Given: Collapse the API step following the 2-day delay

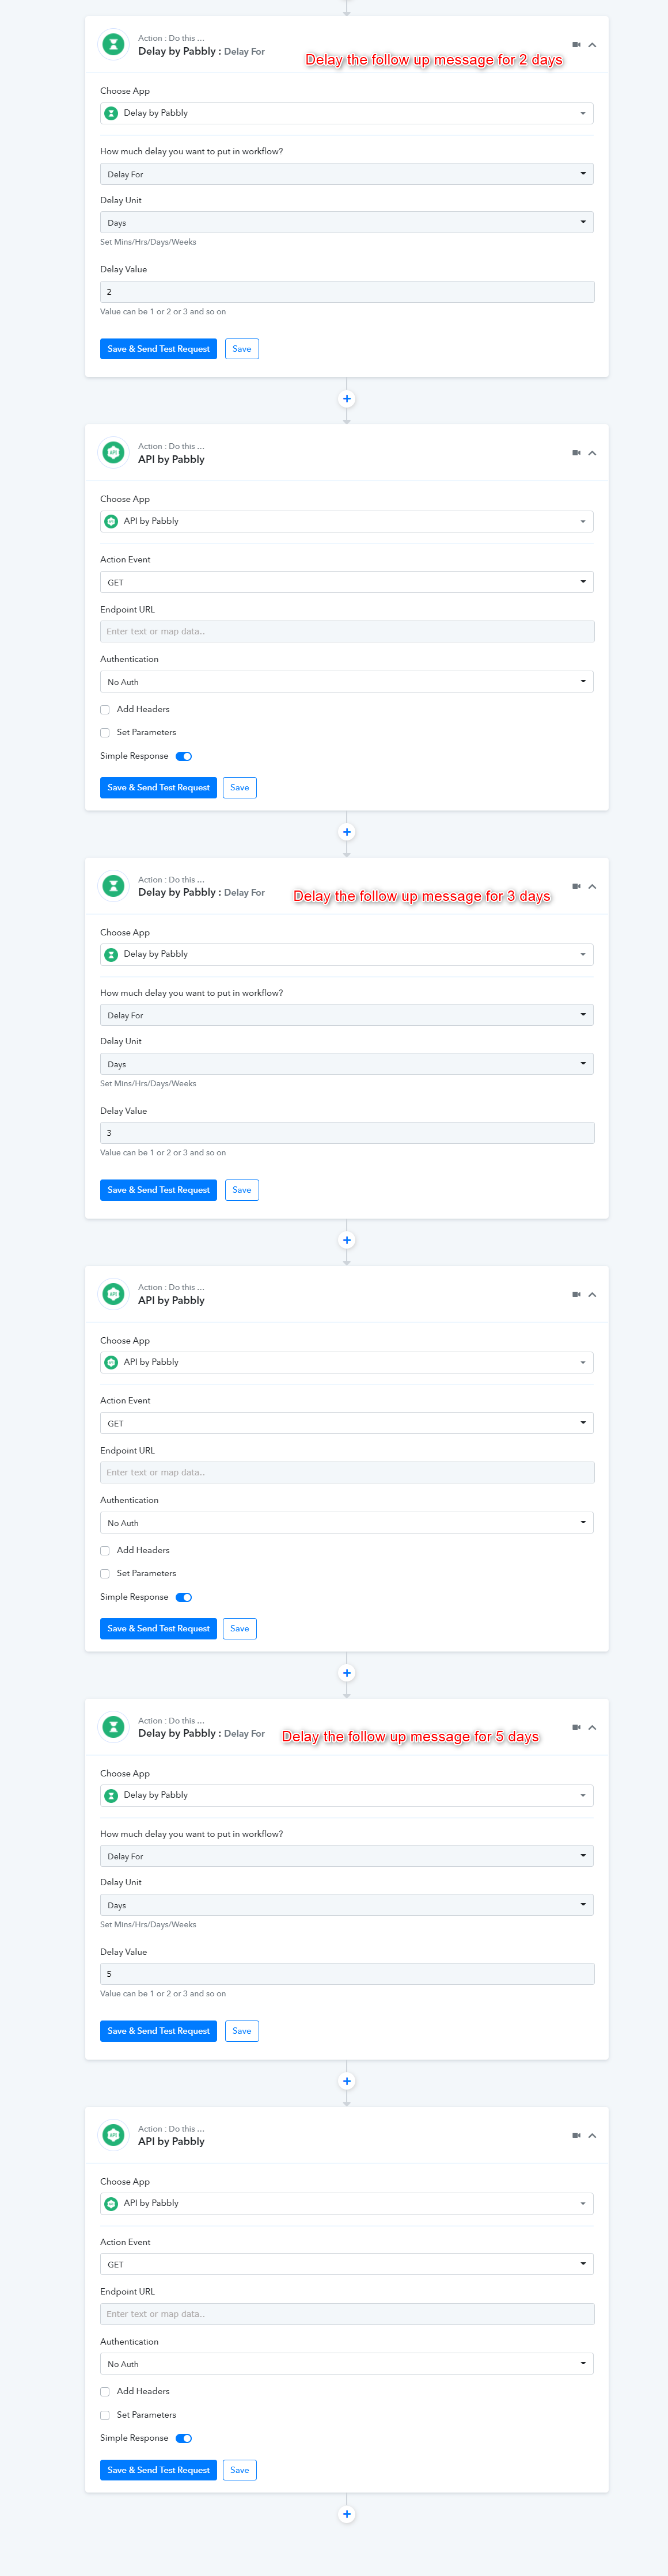Looking at the screenshot, I should (x=592, y=453).
